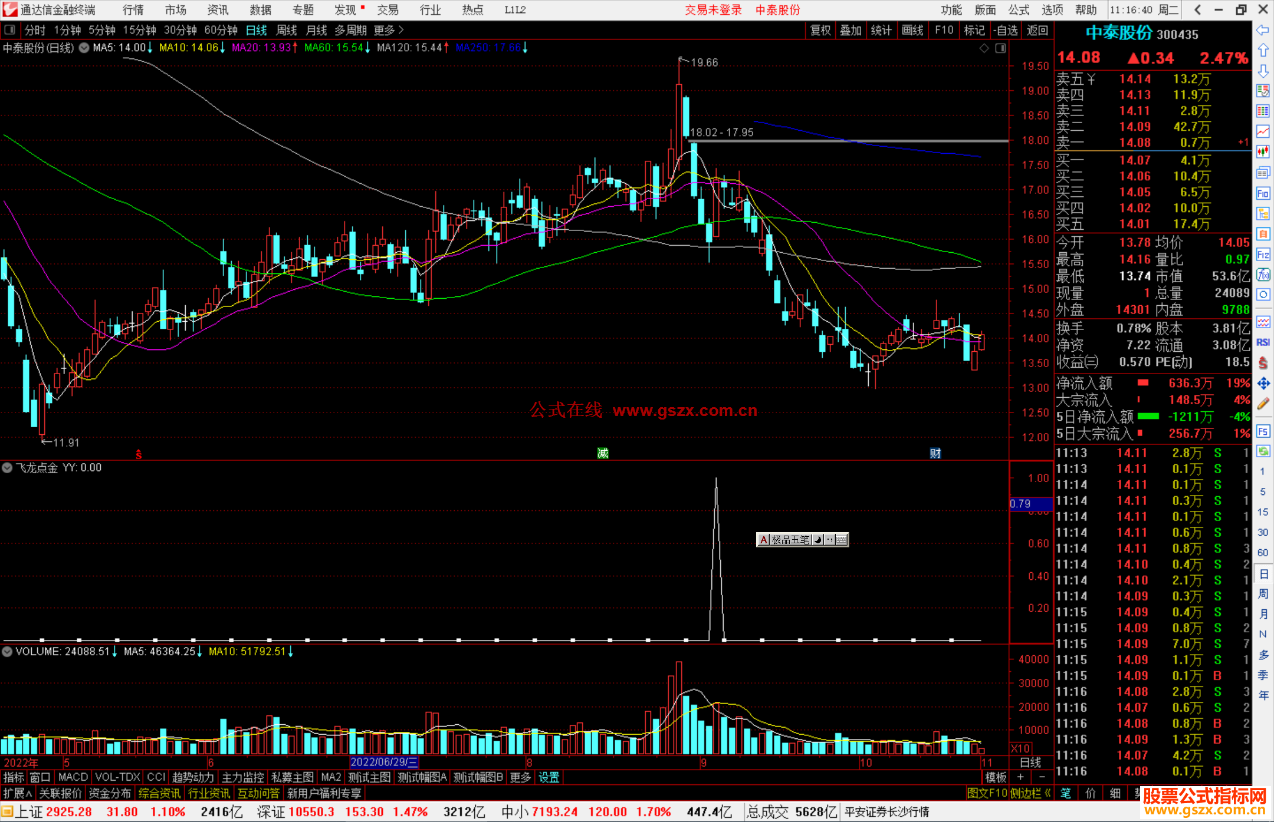The height and width of the screenshot is (822, 1274).
Task: Click the circle O sidebar icon
Action: (1263, 295)
